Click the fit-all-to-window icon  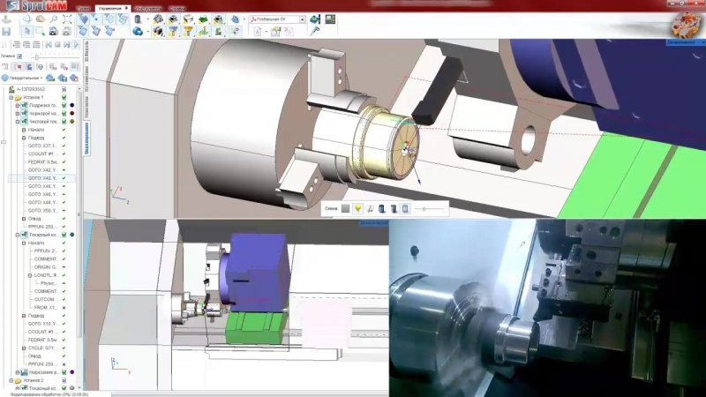coord(67,19)
